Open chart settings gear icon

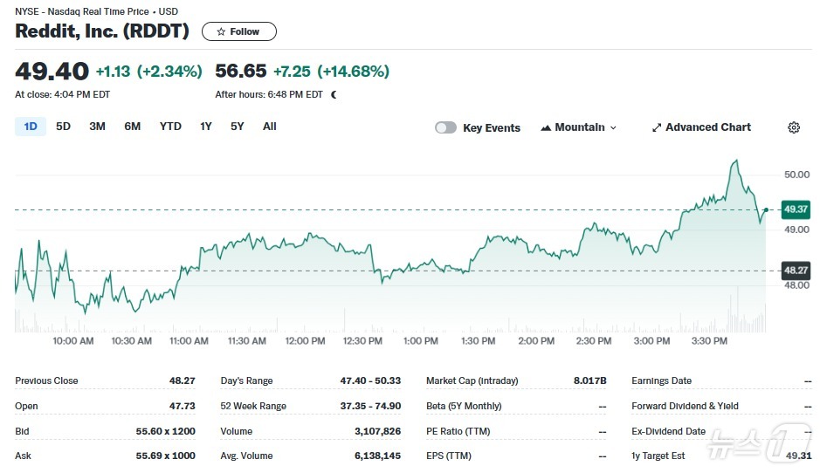click(793, 127)
